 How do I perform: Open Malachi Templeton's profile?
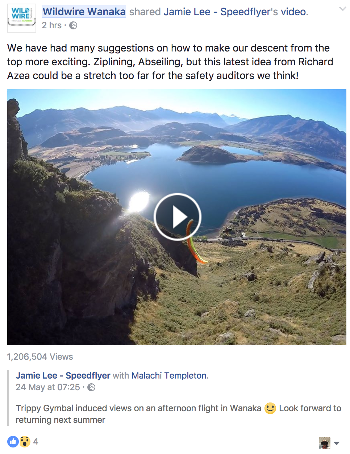tap(169, 375)
